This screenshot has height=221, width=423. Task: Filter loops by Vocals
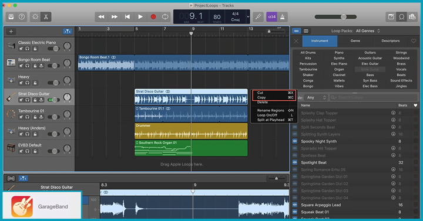401,69
